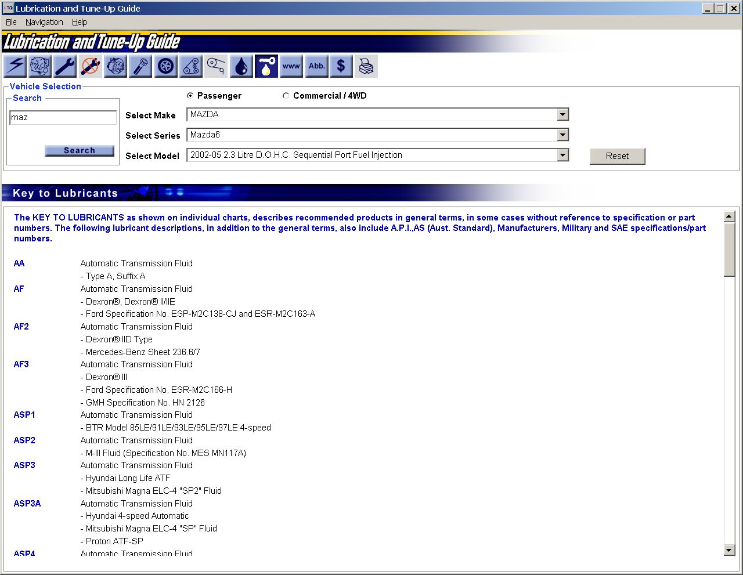Click 'Hyundai 4-speed Automatic' line
Image resolution: width=743 pixels, height=575 pixels.
(x=135, y=516)
